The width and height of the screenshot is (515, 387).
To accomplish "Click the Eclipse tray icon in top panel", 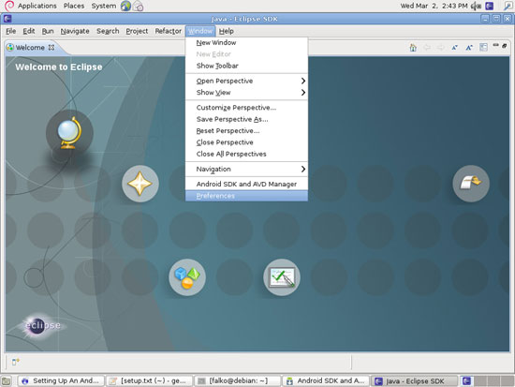I will [490, 6].
